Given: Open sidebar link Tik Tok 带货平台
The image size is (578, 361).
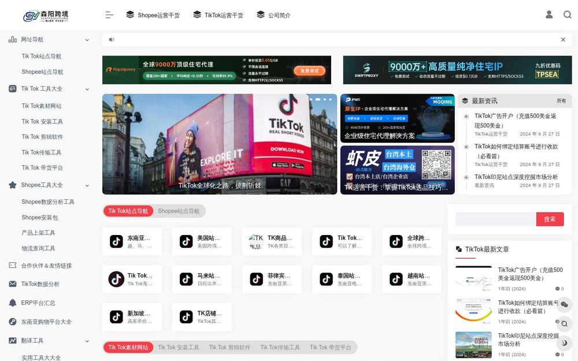Looking at the screenshot, I should pos(42,168).
